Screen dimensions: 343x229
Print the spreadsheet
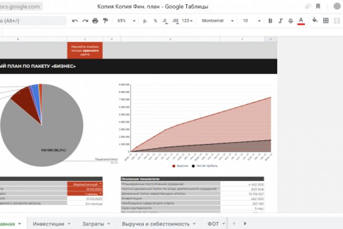95,21
